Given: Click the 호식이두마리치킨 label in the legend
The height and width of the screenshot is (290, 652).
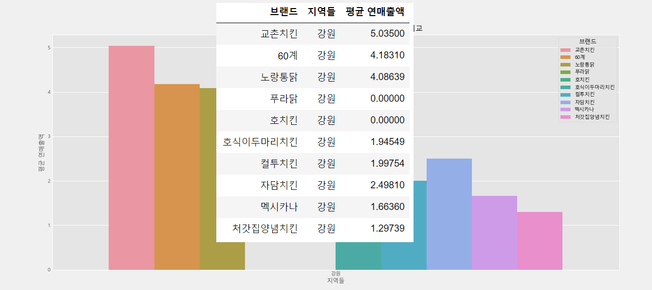Looking at the screenshot, I should 595,87.
